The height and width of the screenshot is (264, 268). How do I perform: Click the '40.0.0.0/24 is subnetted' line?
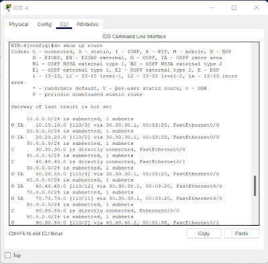(x=80, y=155)
